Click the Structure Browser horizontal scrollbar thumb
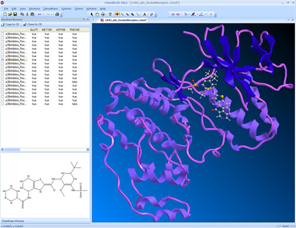 (12, 149)
